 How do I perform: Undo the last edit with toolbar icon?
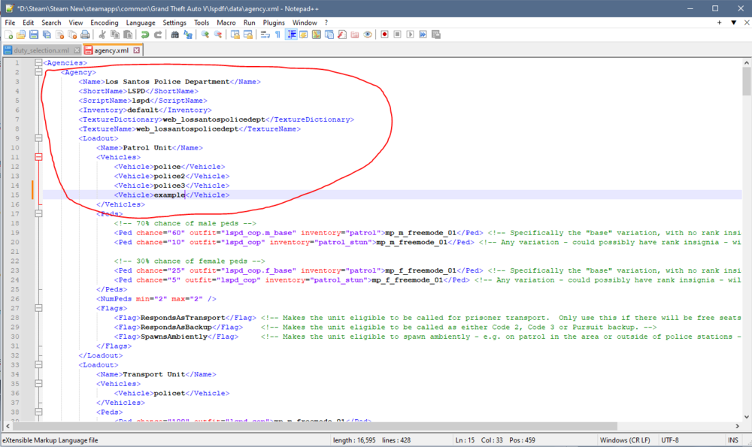pos(144,34)
